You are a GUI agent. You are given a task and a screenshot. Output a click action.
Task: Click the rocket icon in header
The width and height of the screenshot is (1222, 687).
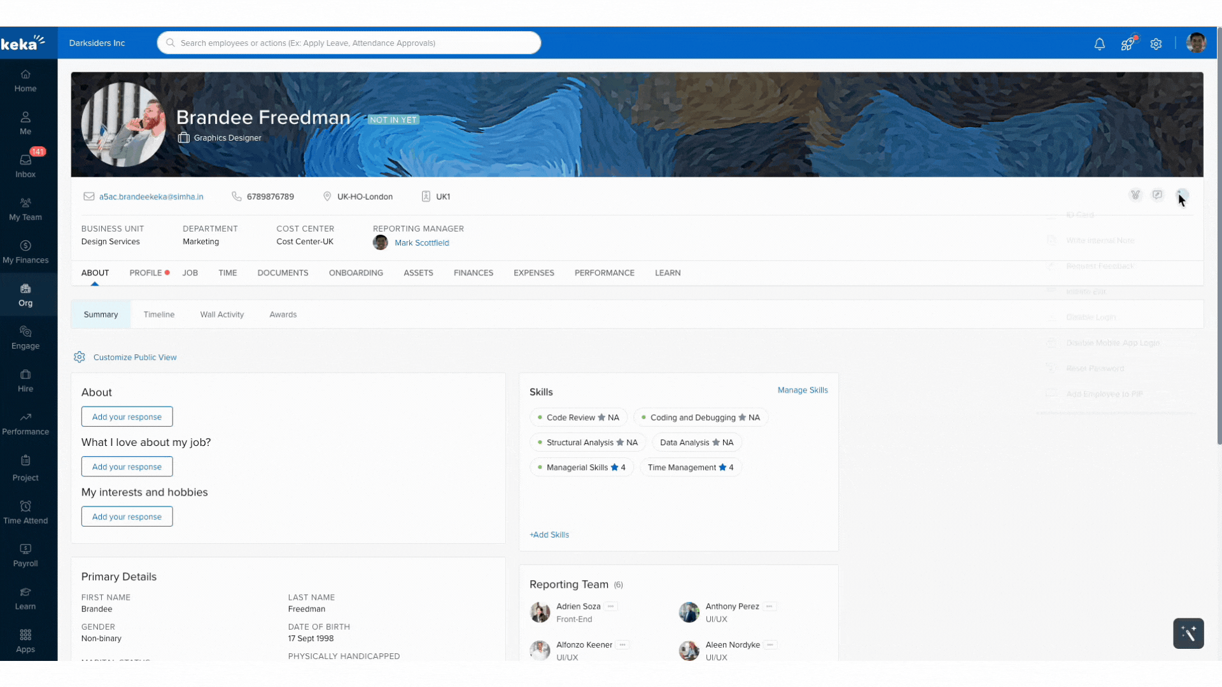point(1127,44)
